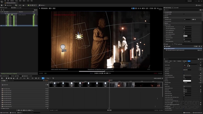
Task: Open the add content quick menu icon
Action: 16,5
